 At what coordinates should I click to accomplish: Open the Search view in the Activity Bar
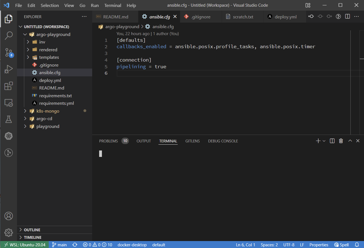[x=9, y=36]
